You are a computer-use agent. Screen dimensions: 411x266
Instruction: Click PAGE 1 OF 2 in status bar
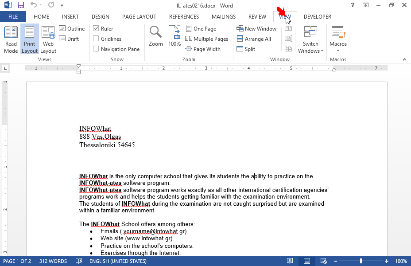(x=17, y=261)
